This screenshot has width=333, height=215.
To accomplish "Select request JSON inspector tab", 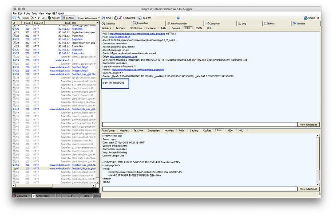I will (199, 28).
